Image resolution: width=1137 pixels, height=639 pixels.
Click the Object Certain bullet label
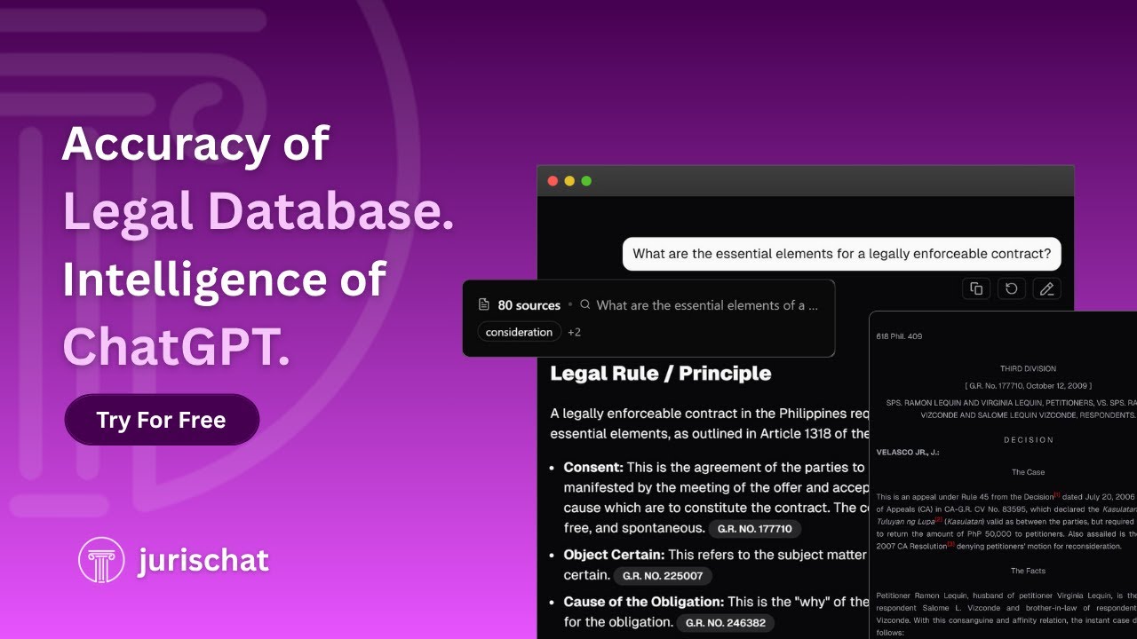[615, 554]
